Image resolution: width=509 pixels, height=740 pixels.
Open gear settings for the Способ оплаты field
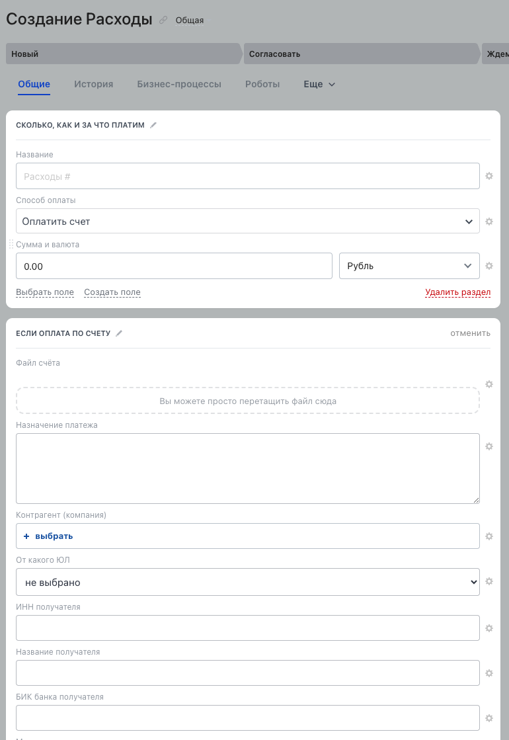click(489, 222)
